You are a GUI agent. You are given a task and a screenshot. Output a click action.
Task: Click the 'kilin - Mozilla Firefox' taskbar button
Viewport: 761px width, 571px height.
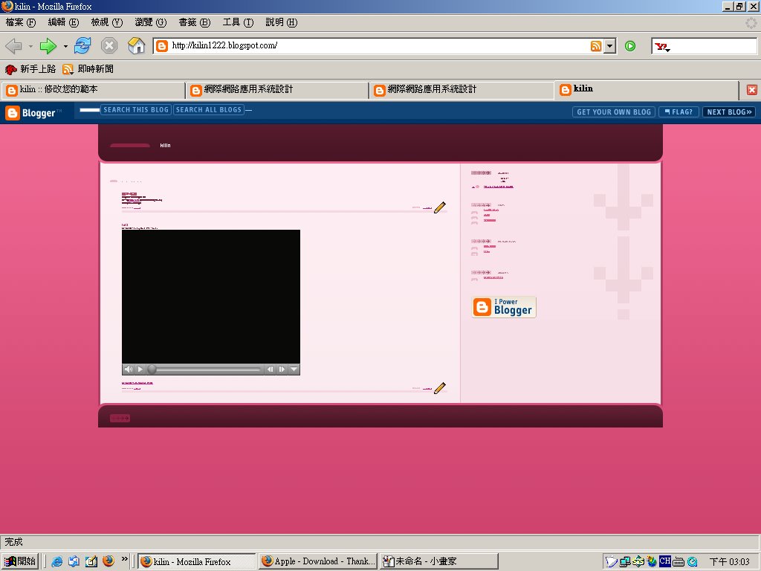point(196,561)
